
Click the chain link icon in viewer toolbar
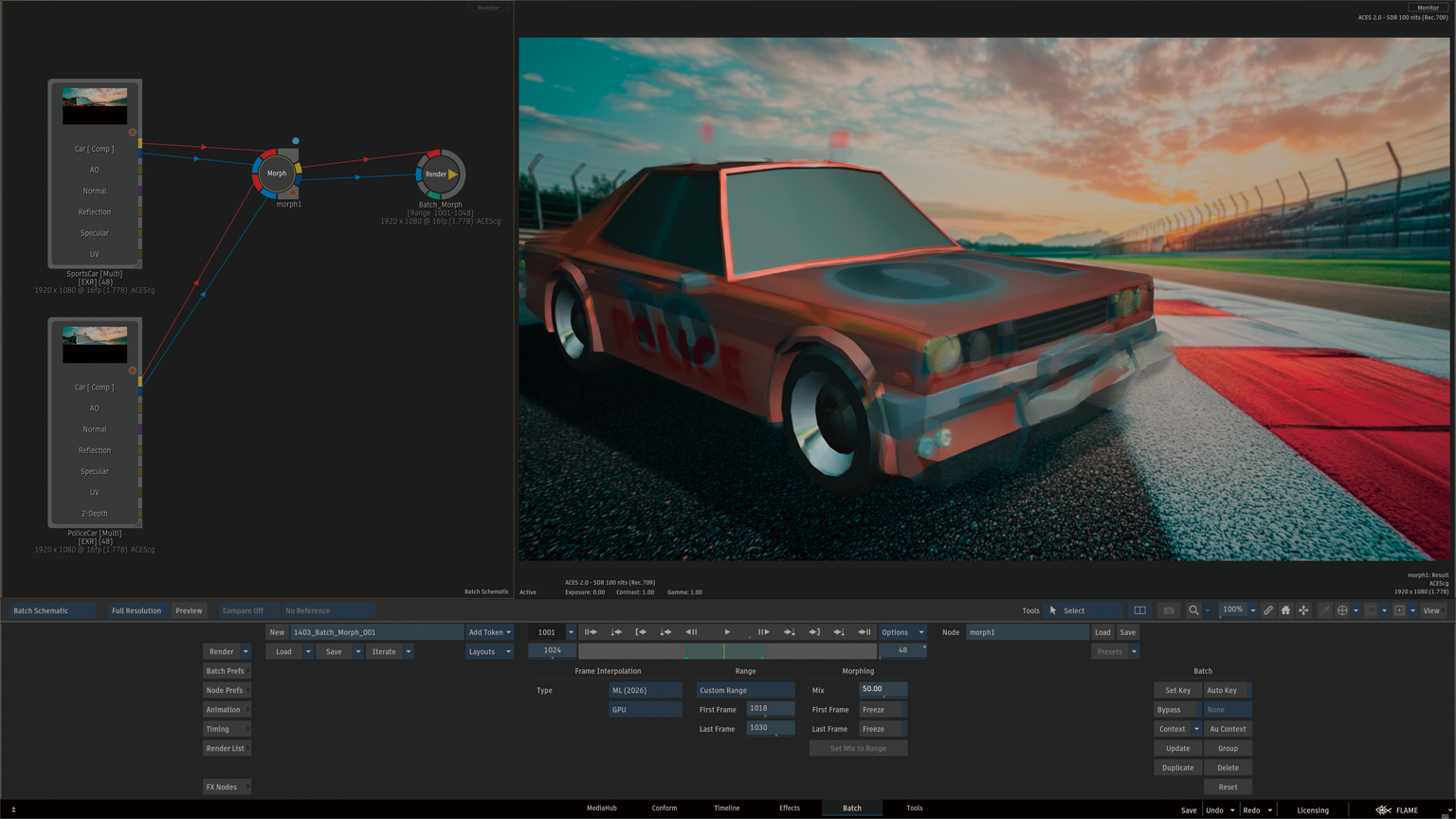point(1267,610)
